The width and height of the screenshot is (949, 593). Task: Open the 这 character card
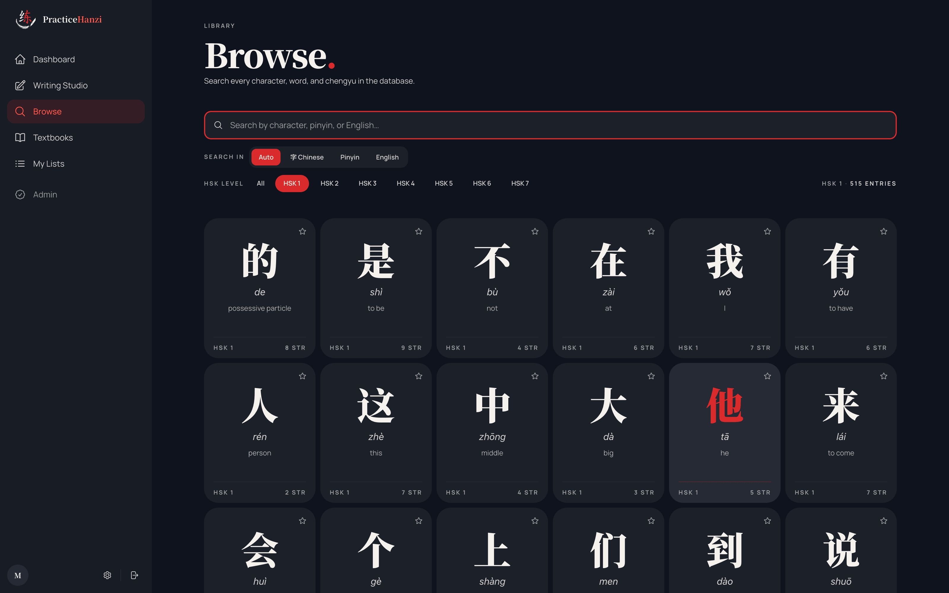click(x=376, y=433)
